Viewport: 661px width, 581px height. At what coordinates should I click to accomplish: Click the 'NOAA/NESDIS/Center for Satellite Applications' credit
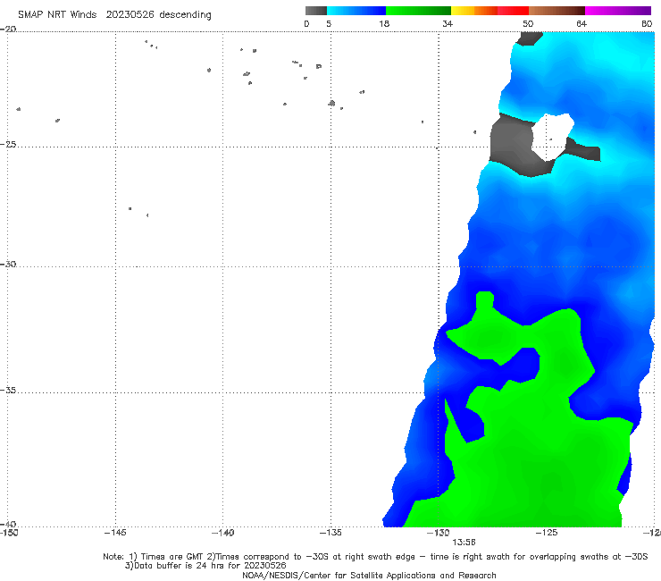[x=369, y=576]
